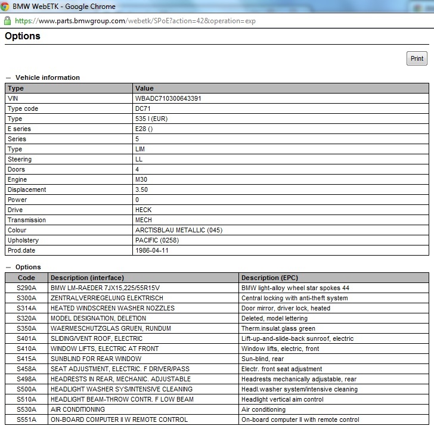Click the doors value 4
The height and width of the screenshot is (429, 434).
coord(137,169)
